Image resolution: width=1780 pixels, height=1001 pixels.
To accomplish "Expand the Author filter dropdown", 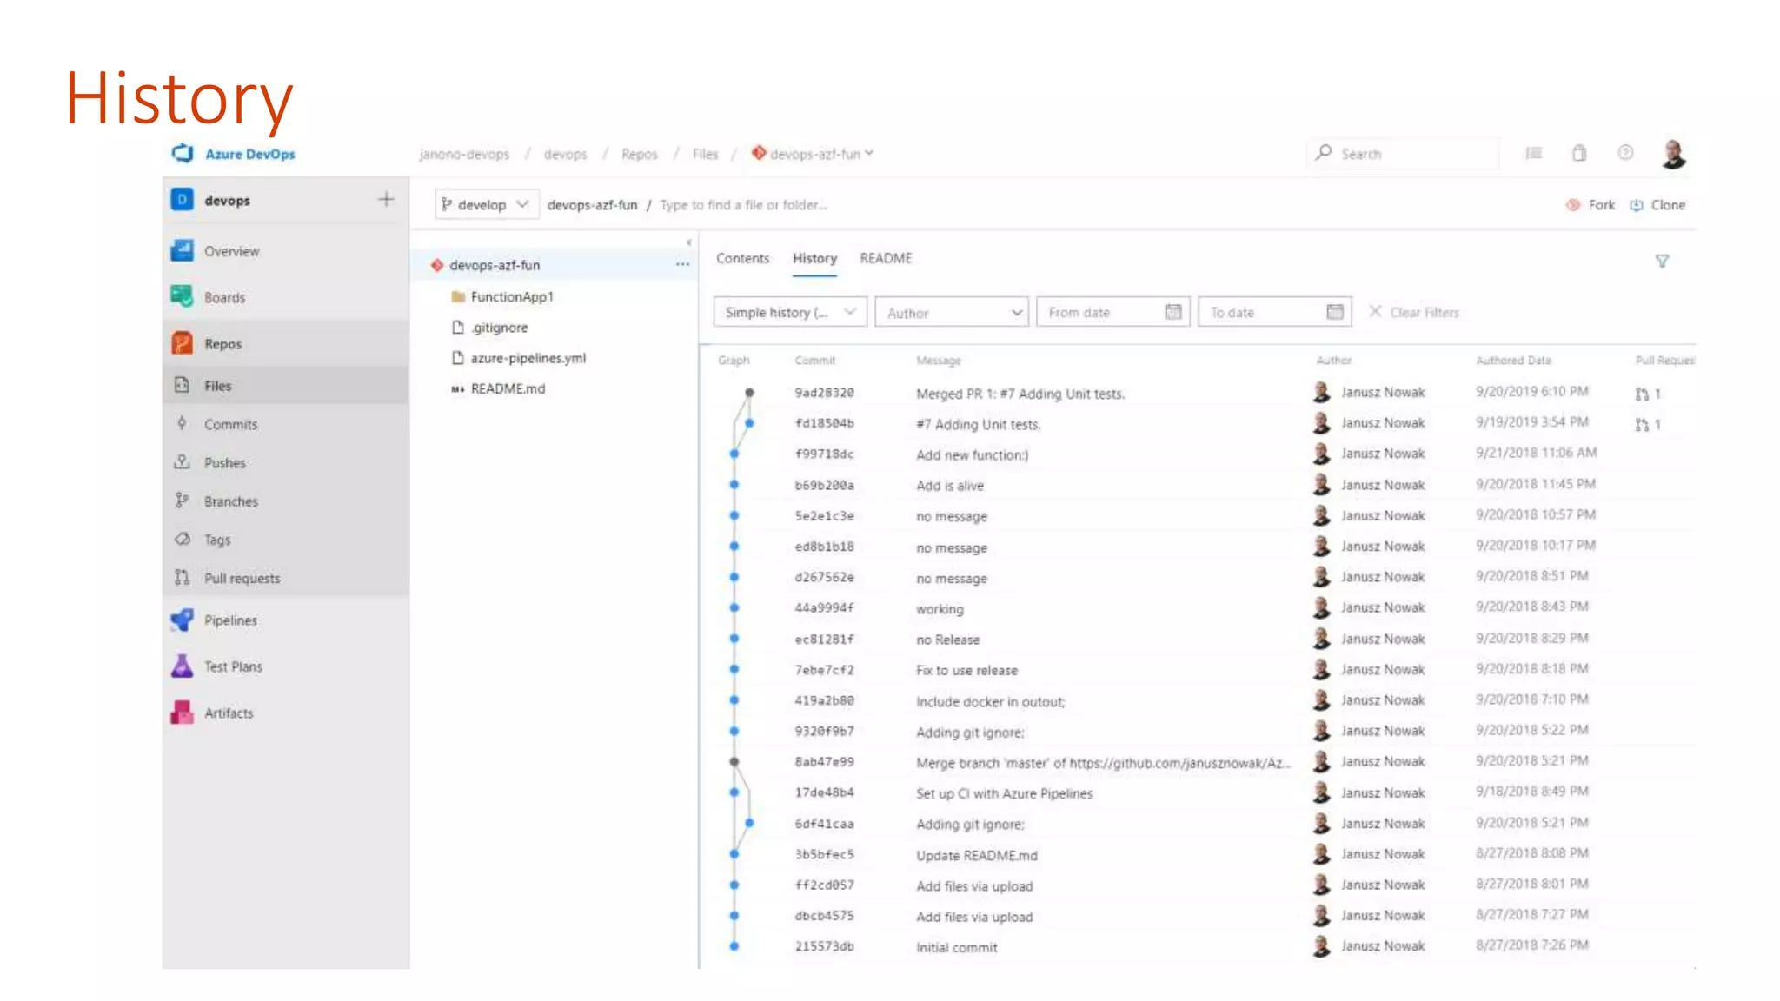I will (x=952, y=313).
